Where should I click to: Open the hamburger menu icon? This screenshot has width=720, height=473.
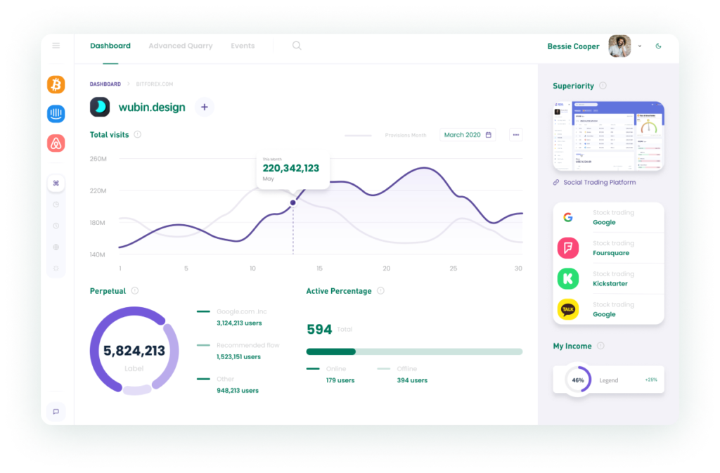(x=56, y=46)
